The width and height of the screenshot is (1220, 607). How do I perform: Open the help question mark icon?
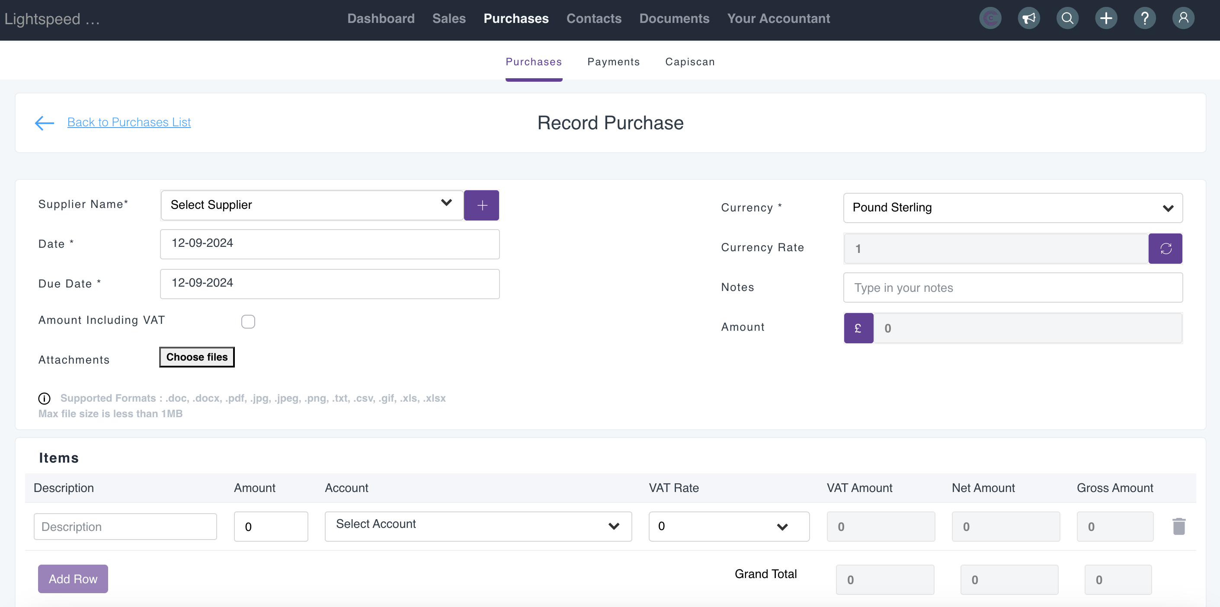[x=1144, y=19]
